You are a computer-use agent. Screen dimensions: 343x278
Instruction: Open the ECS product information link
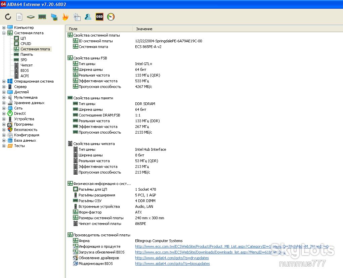tap(232, 246)
